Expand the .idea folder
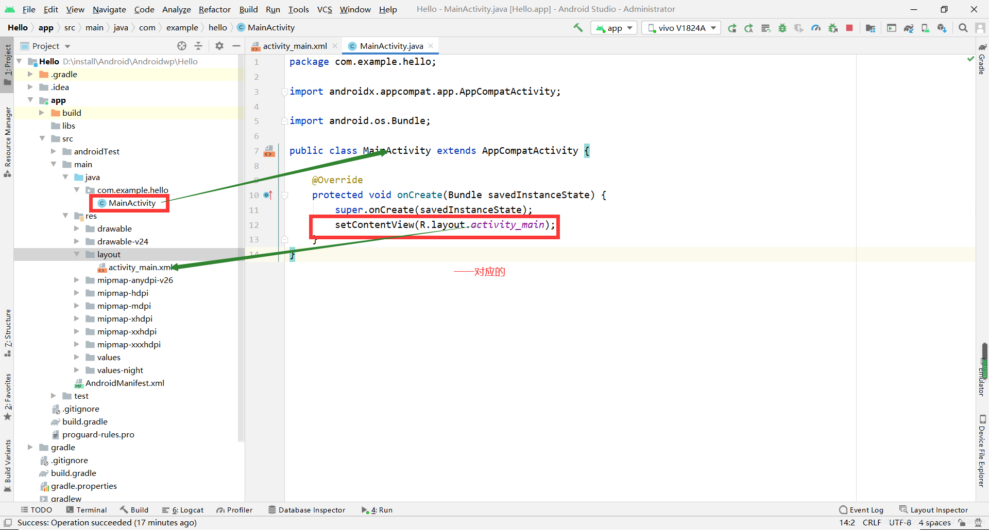This screenshot has height=530, width=989. [30, 87]
